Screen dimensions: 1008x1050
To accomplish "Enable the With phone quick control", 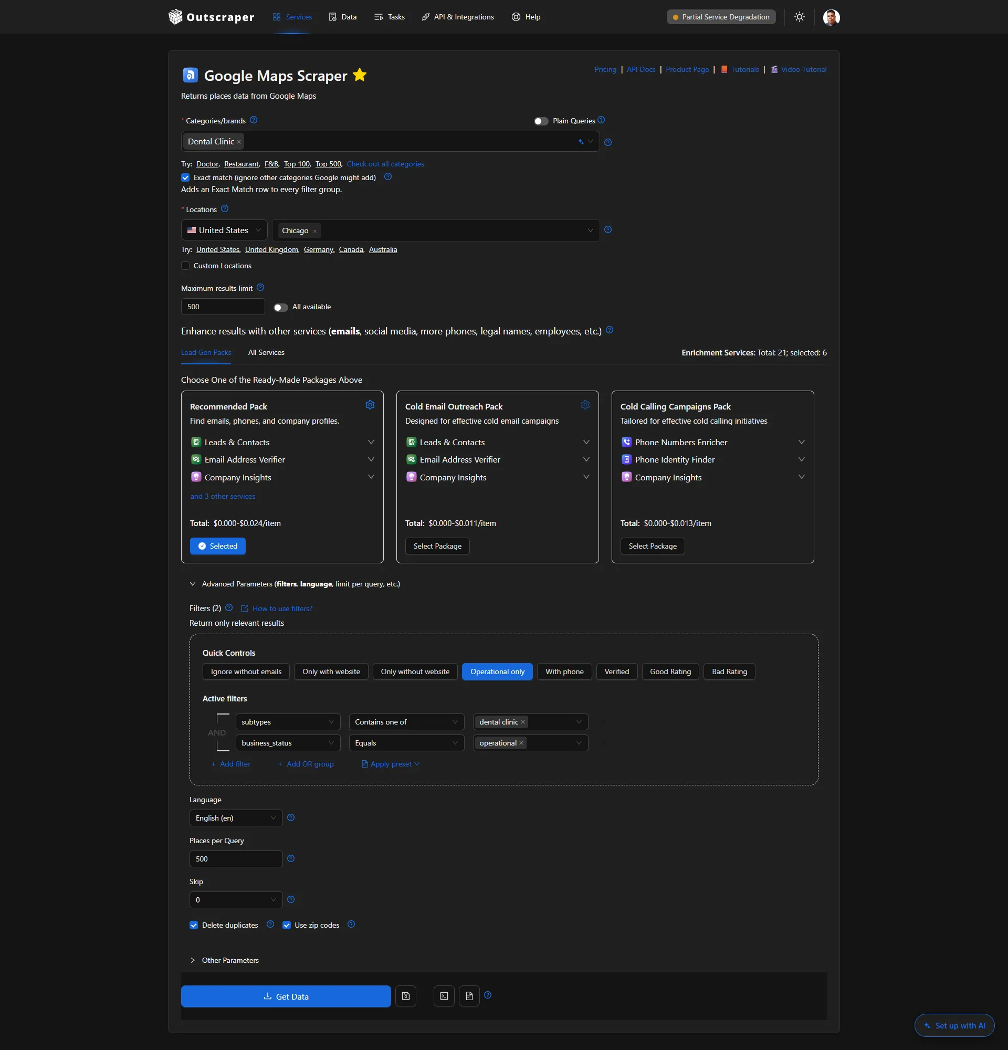I will (564, 672).
